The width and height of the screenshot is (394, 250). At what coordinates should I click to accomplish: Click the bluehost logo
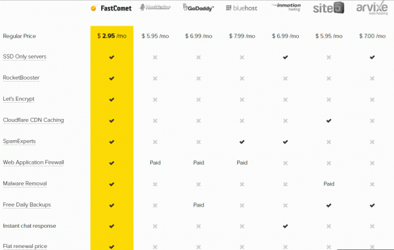[x=242, y=8]
